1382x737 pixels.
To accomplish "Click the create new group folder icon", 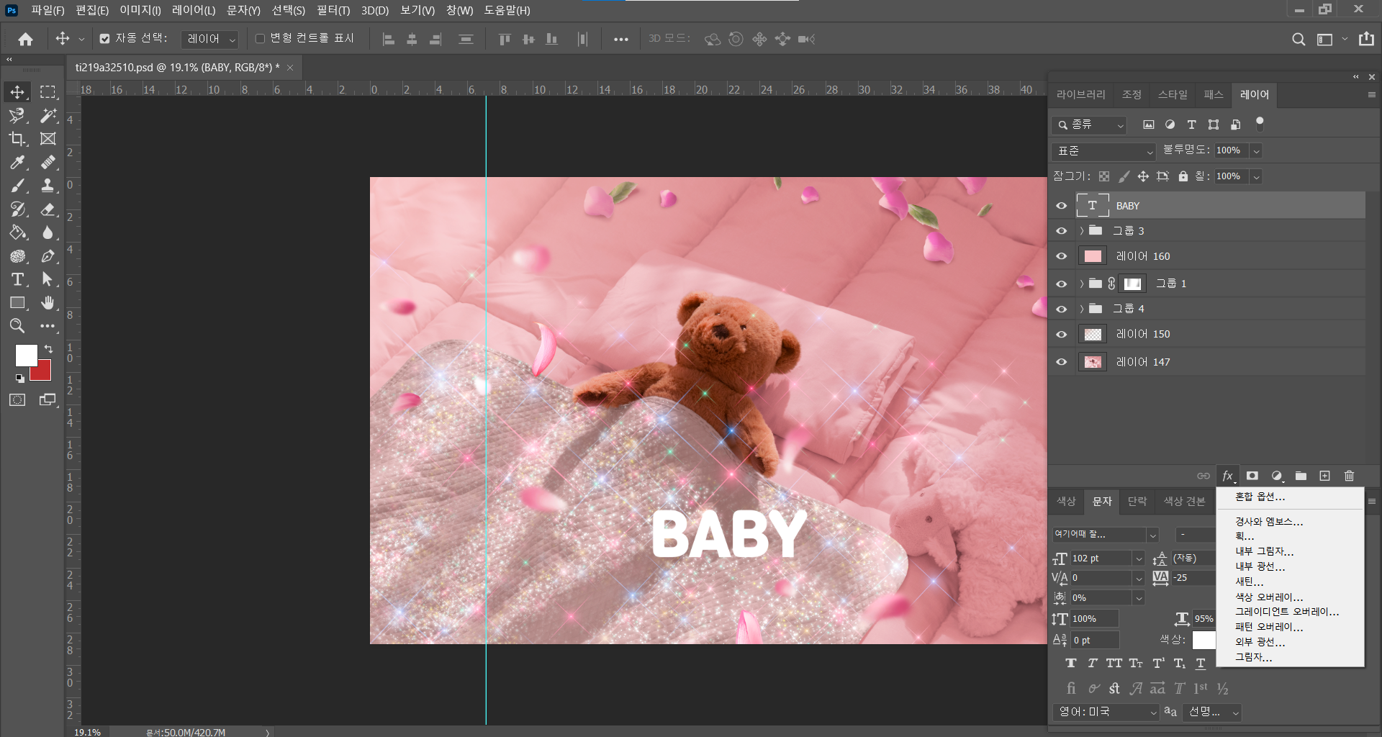I will tap(1301, 476).
